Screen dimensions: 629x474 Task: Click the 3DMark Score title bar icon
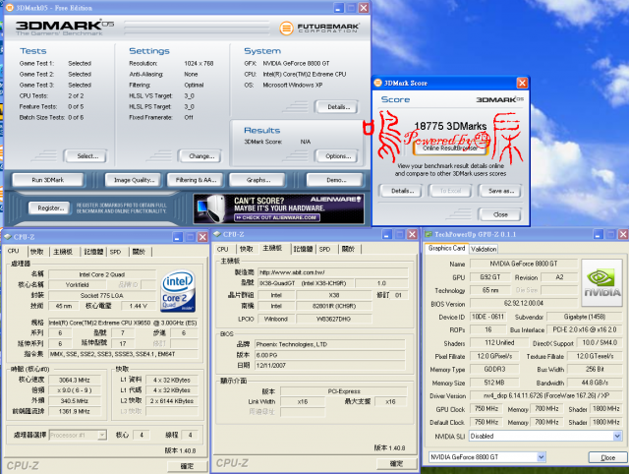point(377,83)
